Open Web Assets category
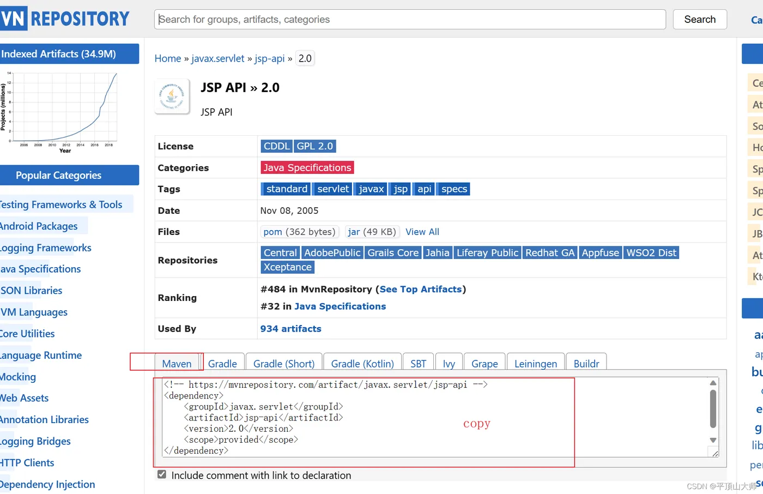 [x=25, y=398]
